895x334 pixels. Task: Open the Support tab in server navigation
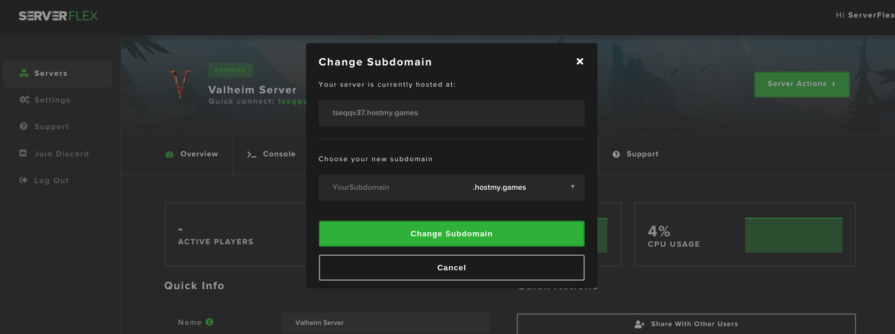click(636, 155)
